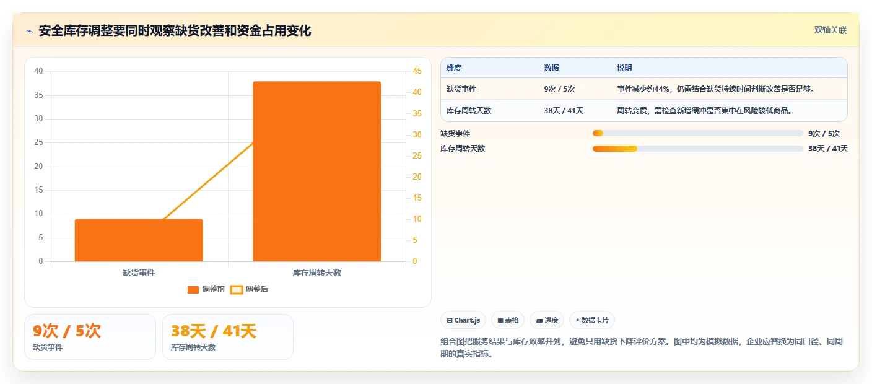Click the 双轴关联 label in the header
Viewport: 872px width, 384px height.
click(830, 30)
